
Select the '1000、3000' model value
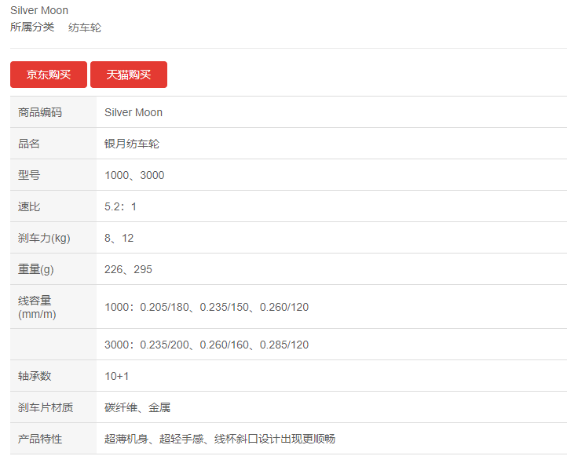pyautogui.click(x=134, y=175)
